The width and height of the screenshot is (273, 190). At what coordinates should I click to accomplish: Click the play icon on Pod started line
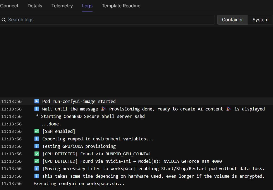(x=37, y=101)
